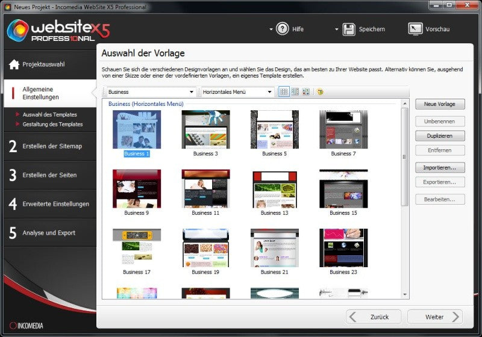482x337 pixels.
Task: Go to Allgemeine Einstellungen step
Action: 50,93
